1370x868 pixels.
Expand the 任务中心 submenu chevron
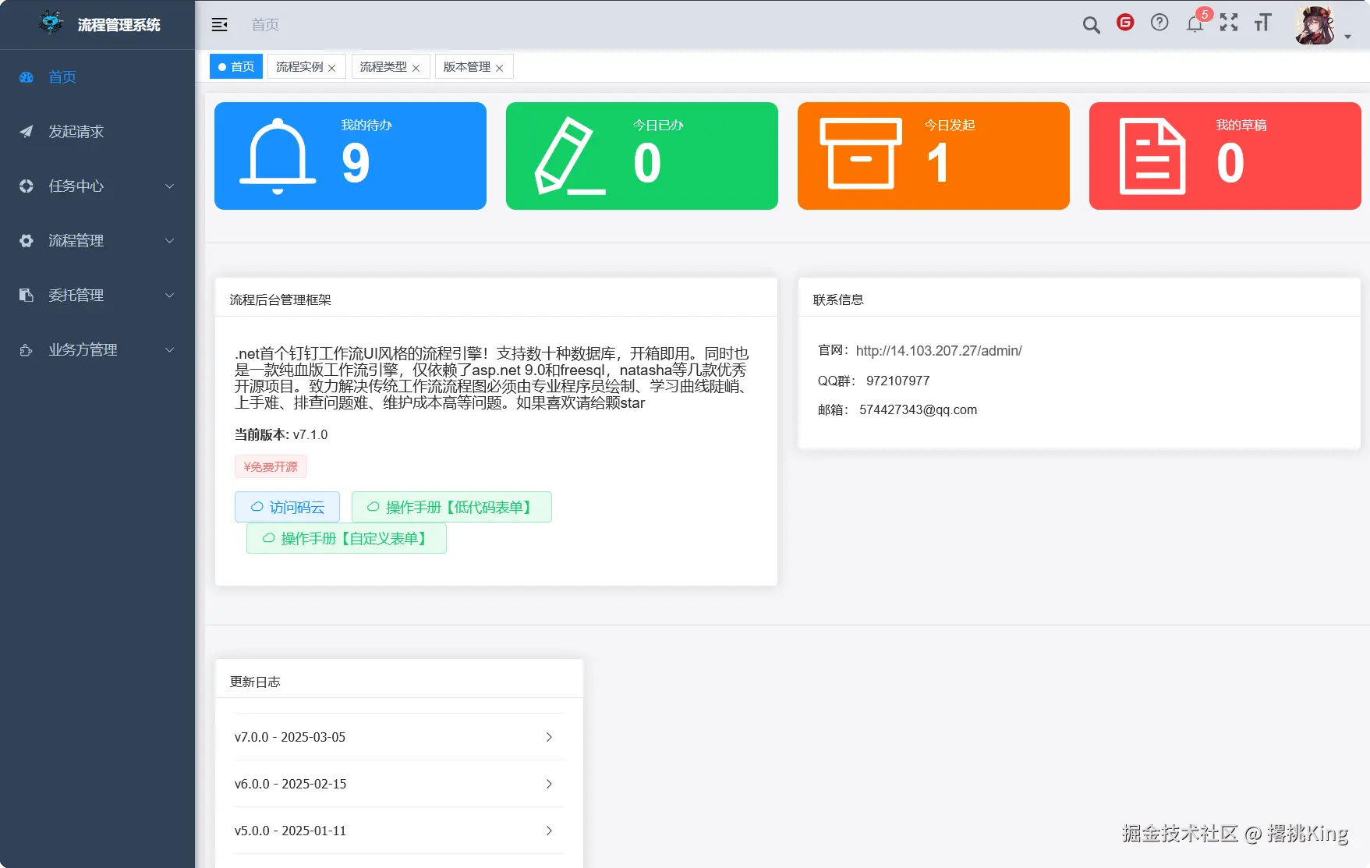coord(170,186)
